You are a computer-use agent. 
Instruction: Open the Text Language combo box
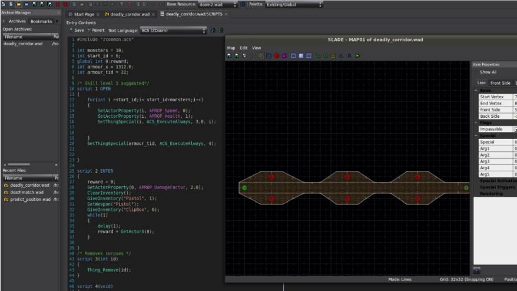coord(174,30)
